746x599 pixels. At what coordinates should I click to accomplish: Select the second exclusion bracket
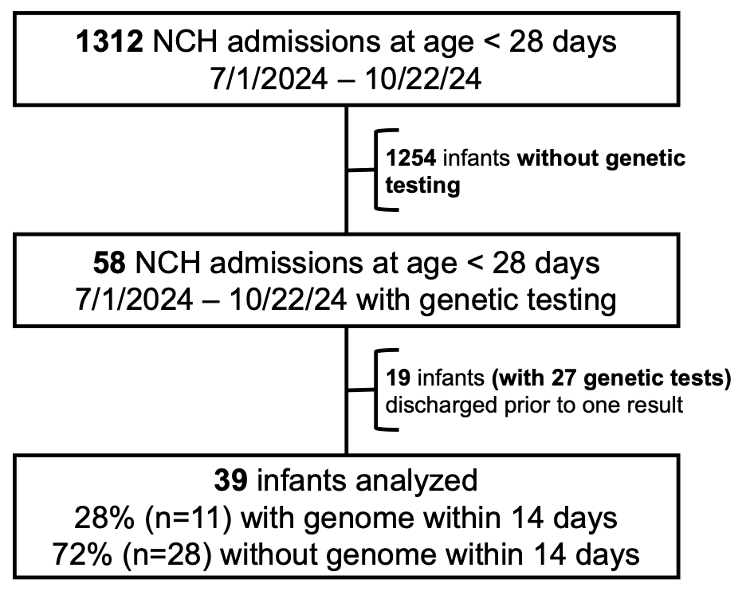coord(387,390)
